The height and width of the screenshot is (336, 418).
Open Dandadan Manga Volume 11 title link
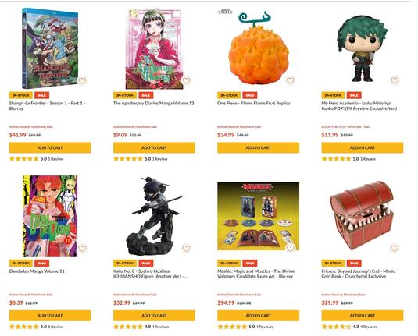pyautogui.click(x=37, y=271)
